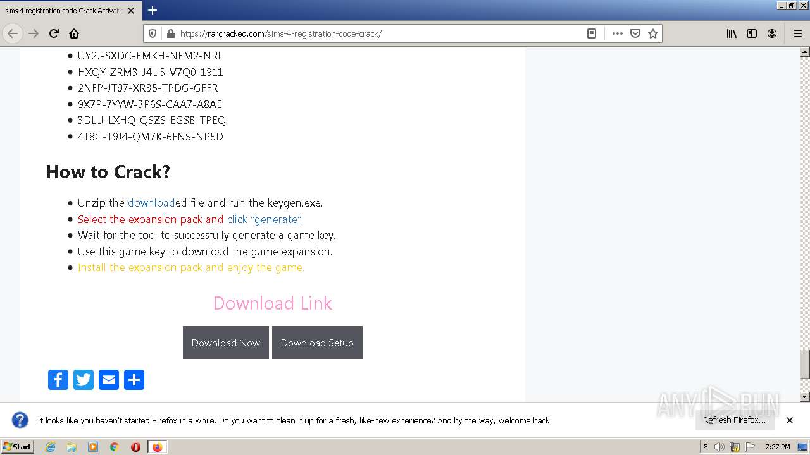Click the URL address bar
Image resolution: width=810 pixels, height=455 pixels.
pyautogui.click(x=380, y=33)
